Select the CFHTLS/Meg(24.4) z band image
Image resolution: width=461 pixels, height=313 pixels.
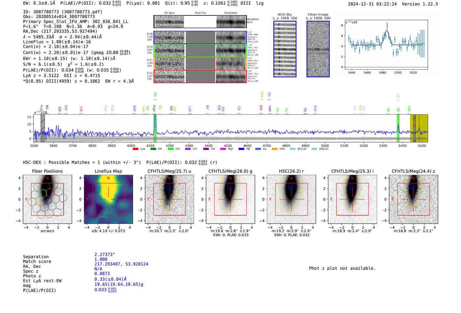click(x=413, y=199)
